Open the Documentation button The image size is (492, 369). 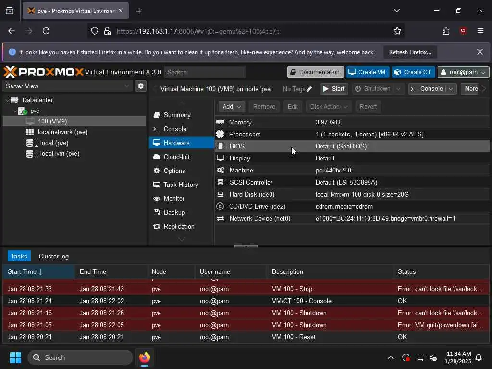coord(315,72)
